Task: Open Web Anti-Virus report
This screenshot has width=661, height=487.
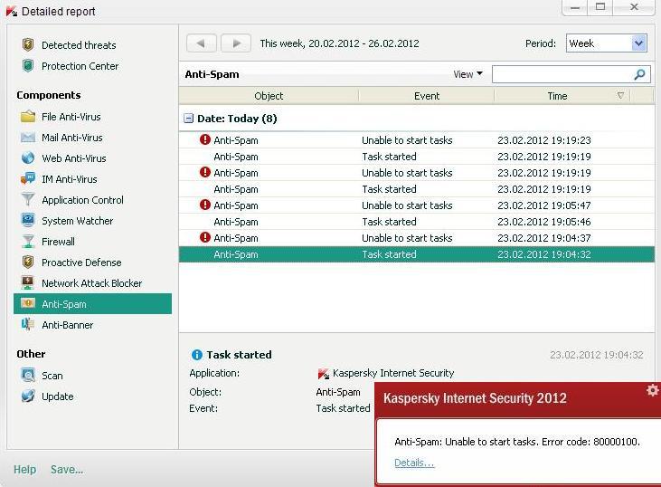Action: click(x=74, y=158)
